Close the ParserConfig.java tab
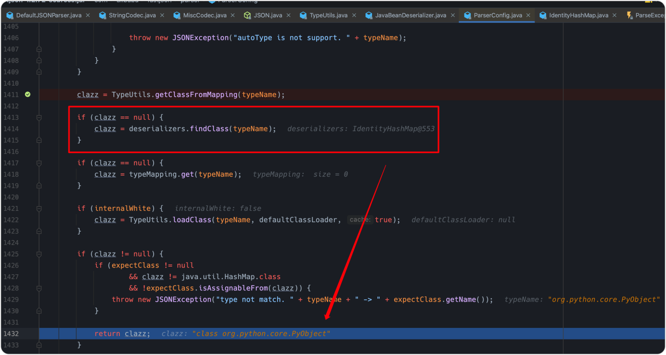The image size is (666, 355). (x=528, y=15)
